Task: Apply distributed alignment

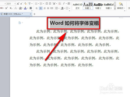Action: click(52, 8)
